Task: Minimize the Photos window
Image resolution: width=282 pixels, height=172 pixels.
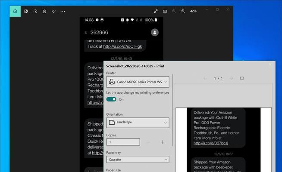Action: [207, 9]
